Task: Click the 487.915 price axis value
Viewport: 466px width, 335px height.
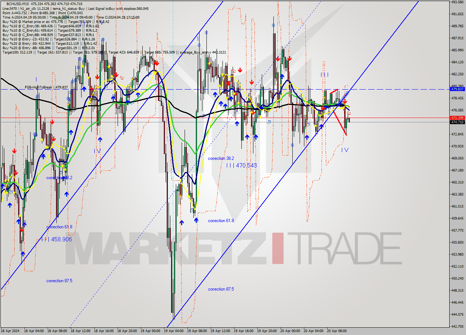Action: click(x=457, y=38)
